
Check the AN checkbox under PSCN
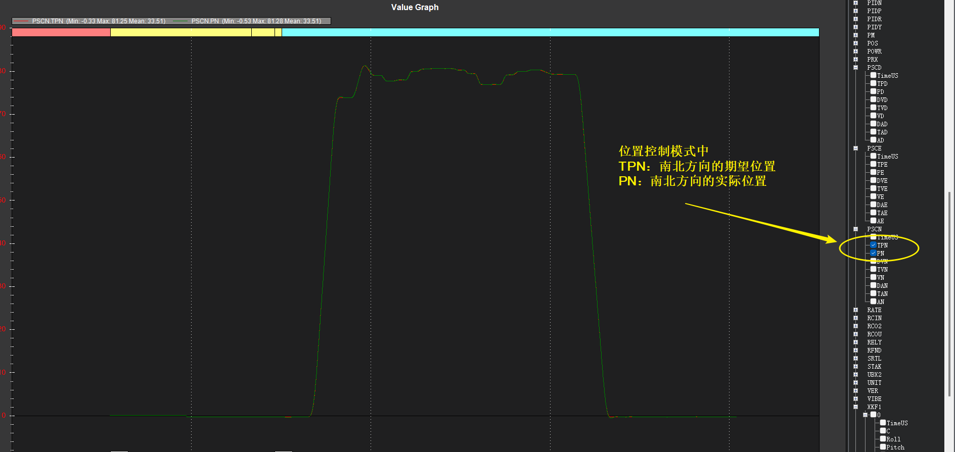(x=873, y=302)
